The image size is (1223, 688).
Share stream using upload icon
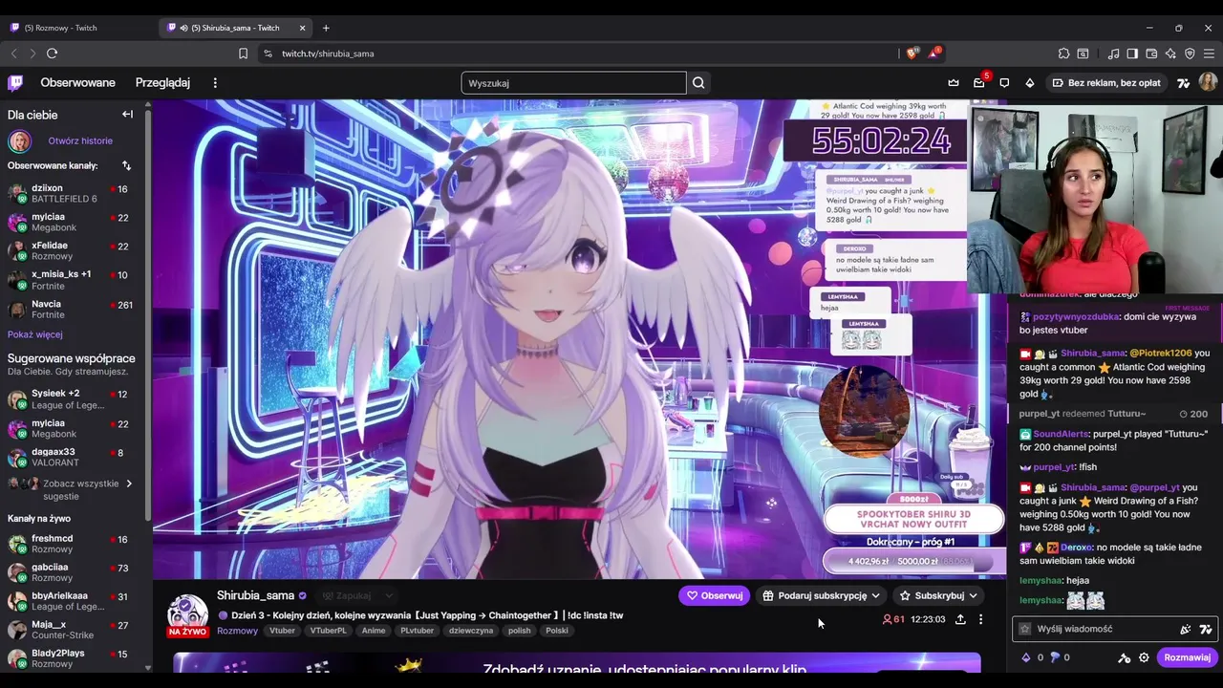(960, 619)
